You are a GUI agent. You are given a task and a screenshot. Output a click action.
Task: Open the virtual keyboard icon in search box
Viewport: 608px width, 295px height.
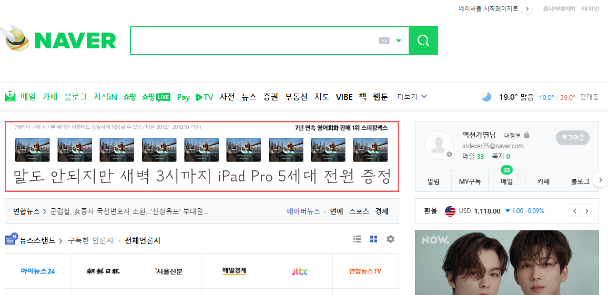pyautogui.click(x=384, y=40)
